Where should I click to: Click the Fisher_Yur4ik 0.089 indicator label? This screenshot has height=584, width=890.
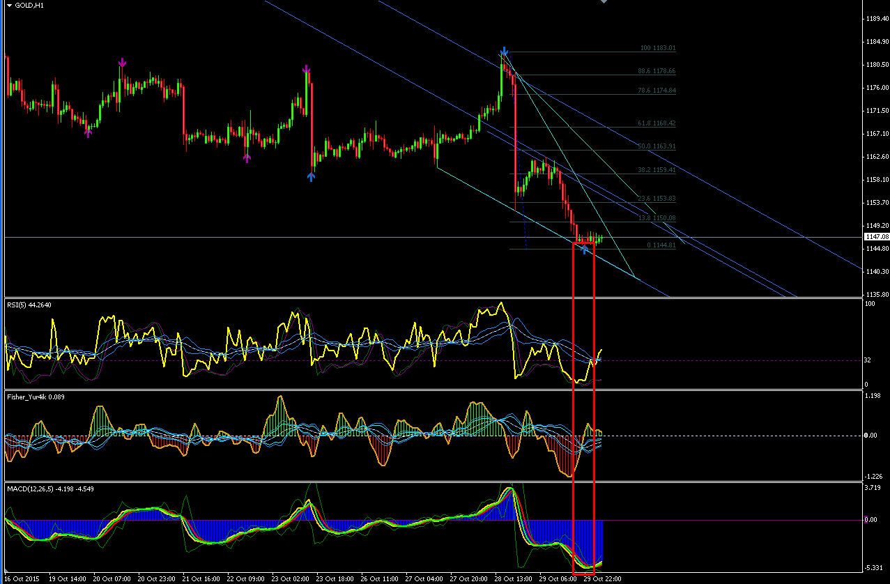pos(36,397)
